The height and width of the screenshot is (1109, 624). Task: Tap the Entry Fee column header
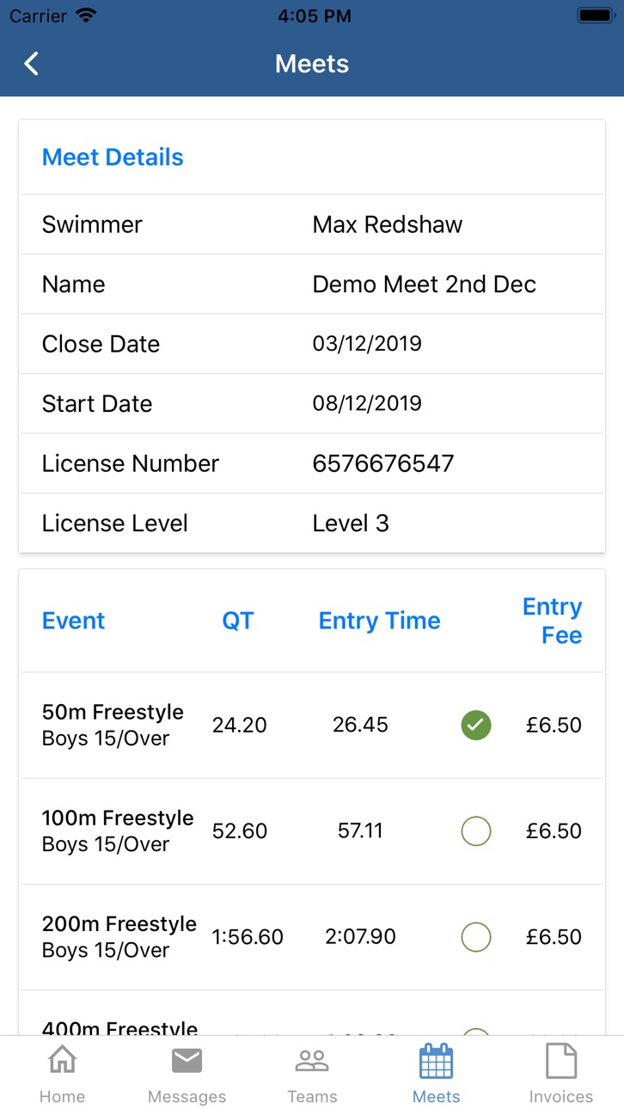coord(553,621)
